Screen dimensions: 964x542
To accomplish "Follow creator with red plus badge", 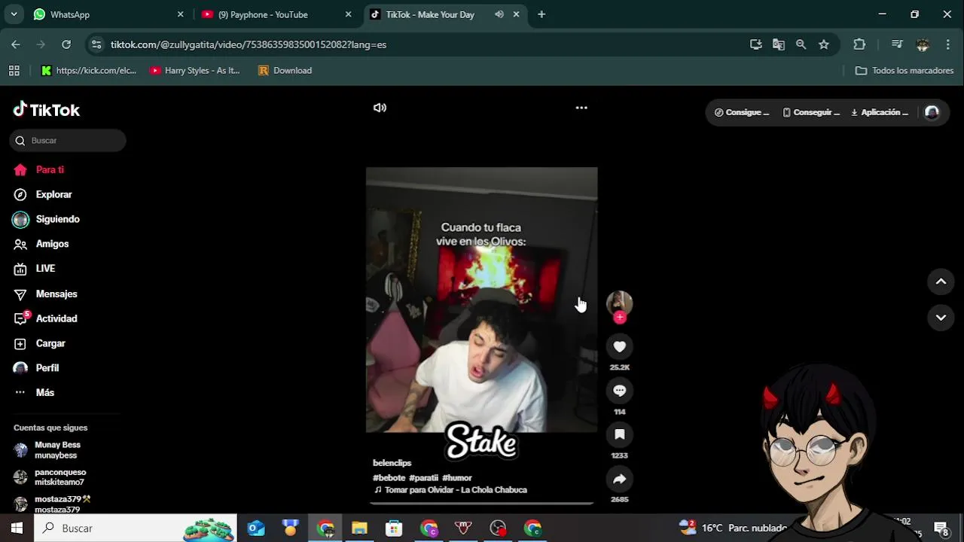I will pyautogui.click(x=620, y=318).
